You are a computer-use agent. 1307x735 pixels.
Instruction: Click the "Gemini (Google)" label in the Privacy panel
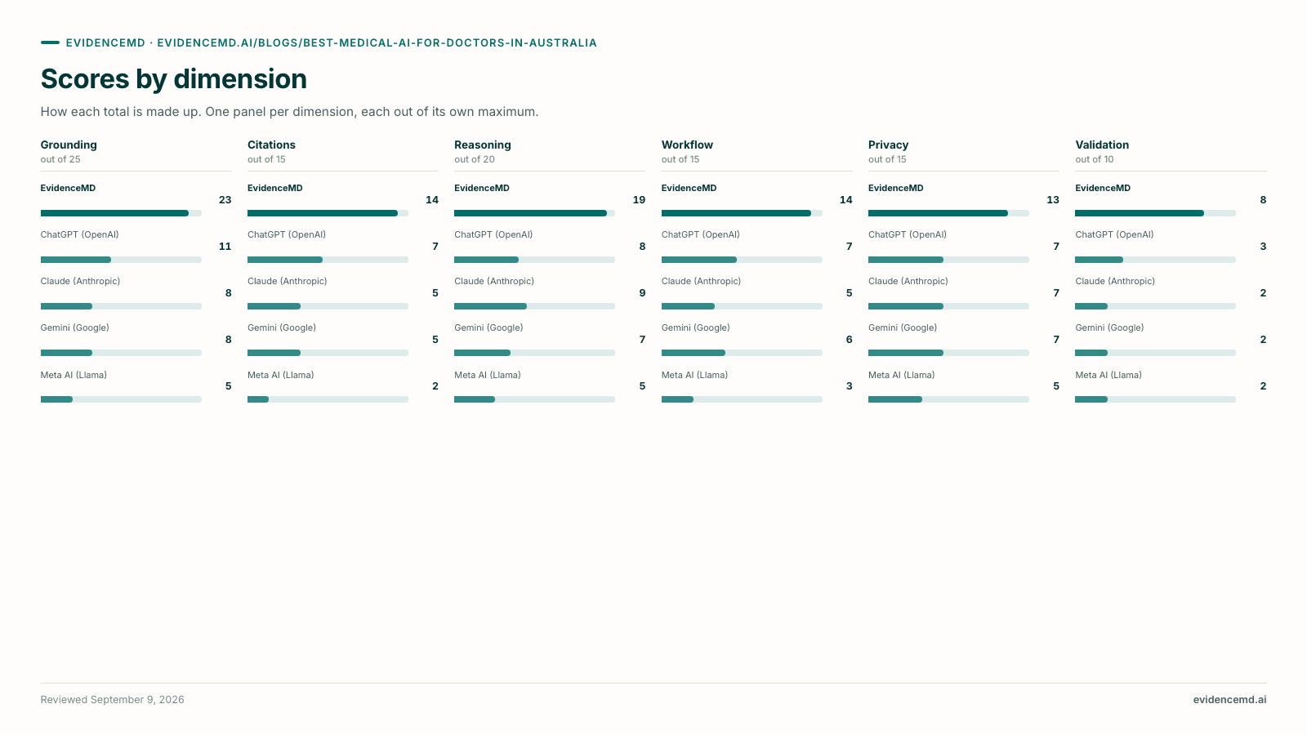[903, 327]
